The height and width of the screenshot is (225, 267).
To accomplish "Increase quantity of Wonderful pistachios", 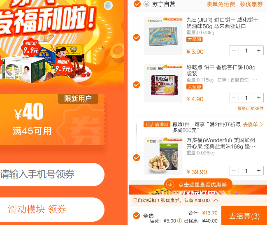I will (x=259, y=171).
